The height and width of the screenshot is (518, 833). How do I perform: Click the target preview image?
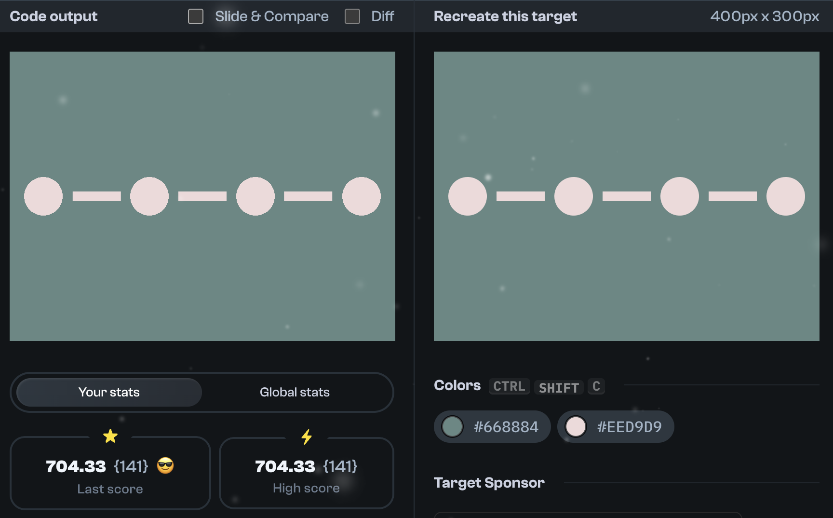click(627, 195)
